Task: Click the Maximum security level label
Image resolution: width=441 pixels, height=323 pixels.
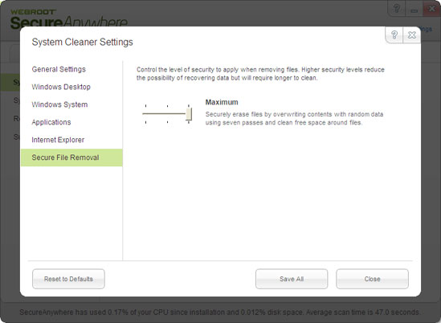Action: [222, 102]
